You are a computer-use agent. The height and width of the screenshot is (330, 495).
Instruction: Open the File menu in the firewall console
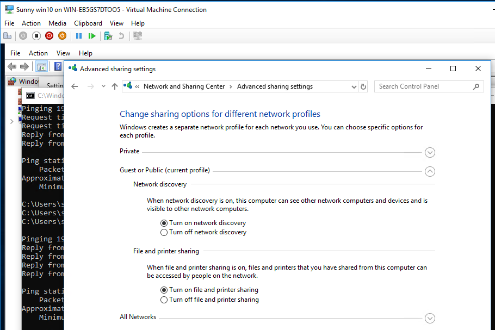pos(15,53)
